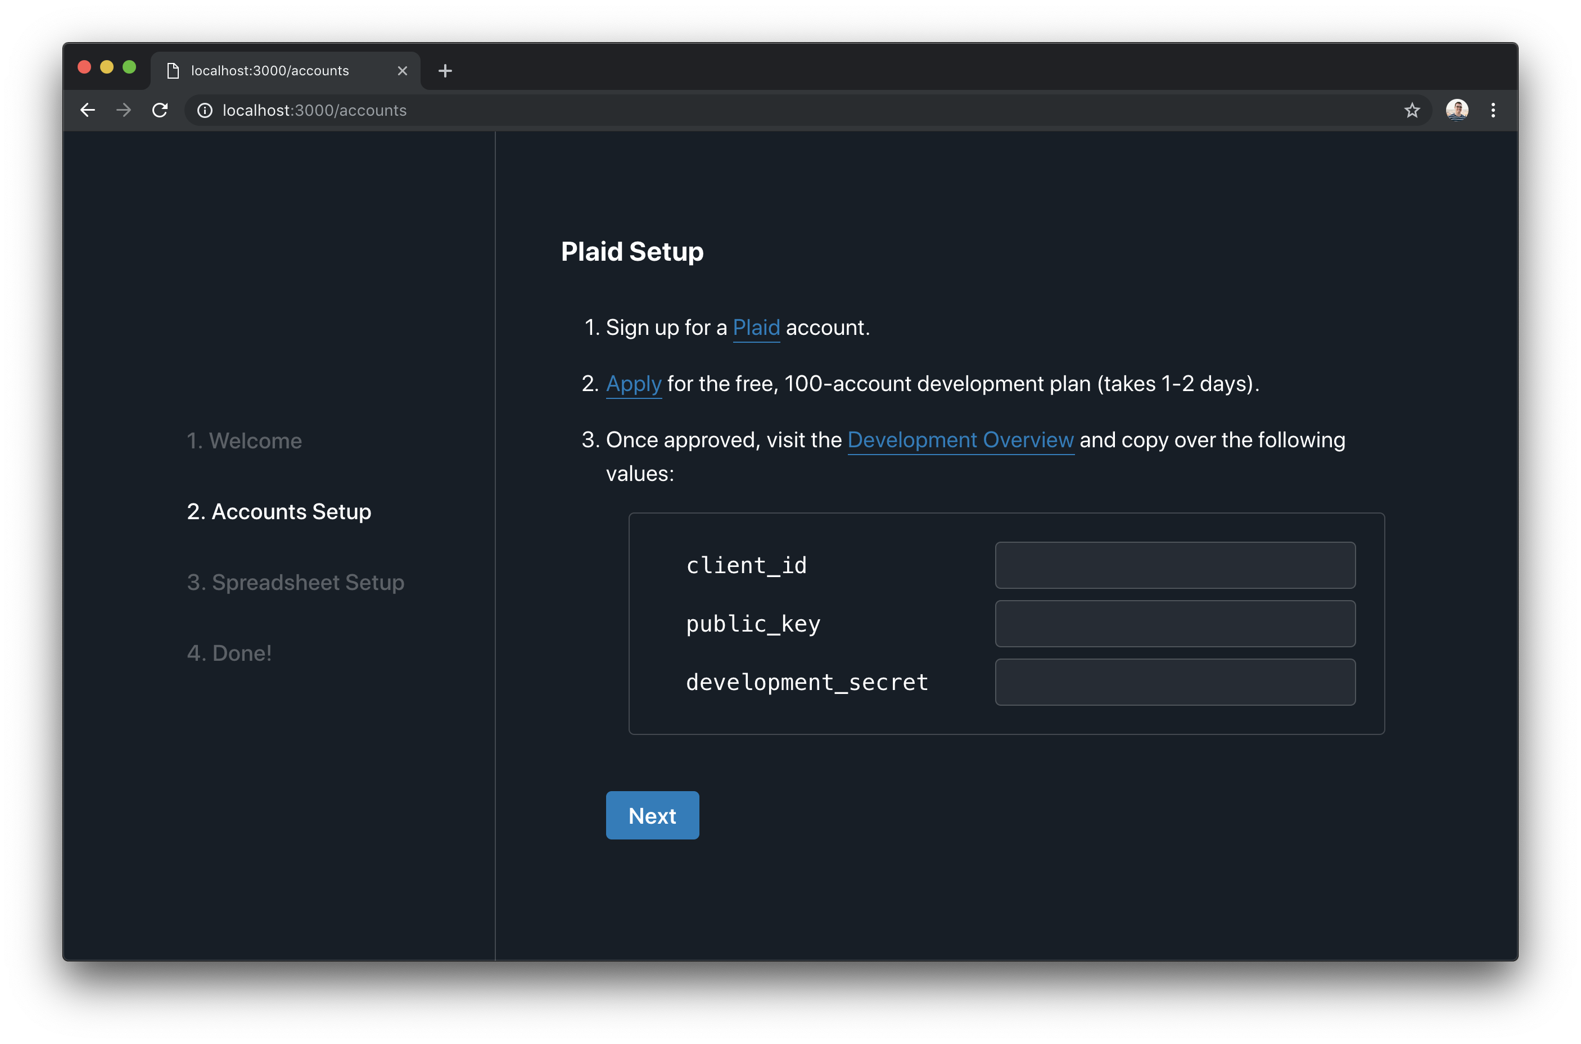Select the localhost:3000/accounts browser tab
The width and height of the screenshot is (1581, 1044).
click(x=286, y=71)
